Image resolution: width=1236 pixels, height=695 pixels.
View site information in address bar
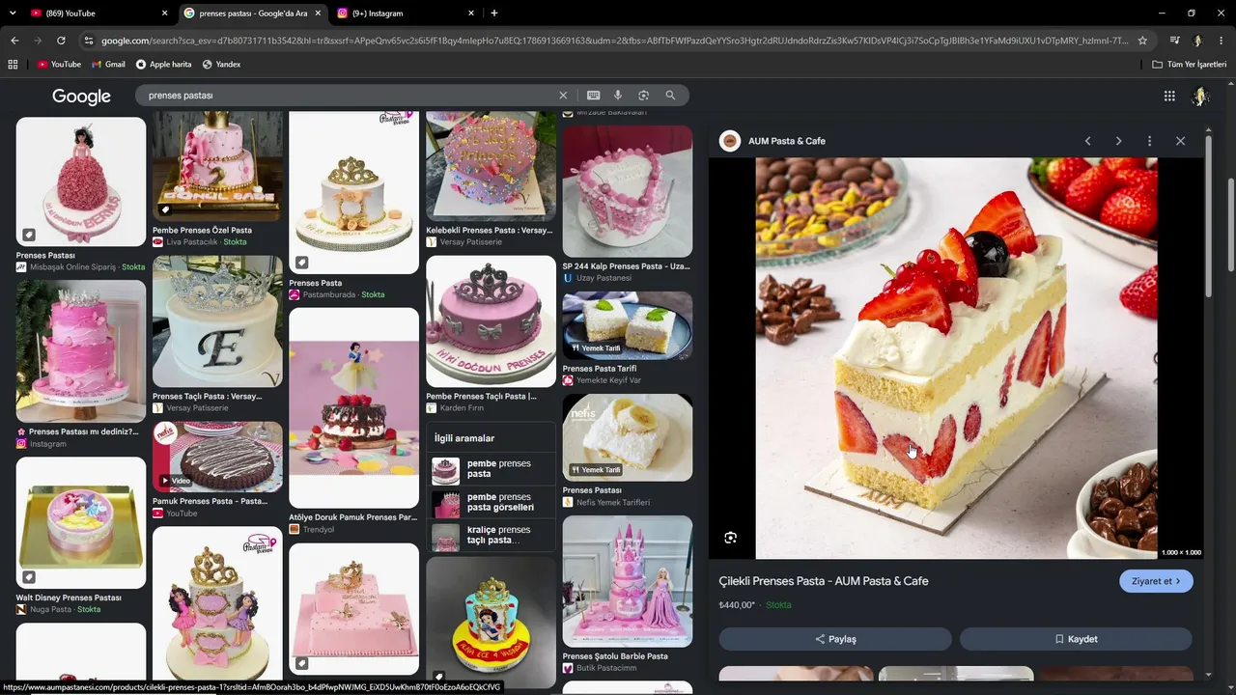(89, 41)
